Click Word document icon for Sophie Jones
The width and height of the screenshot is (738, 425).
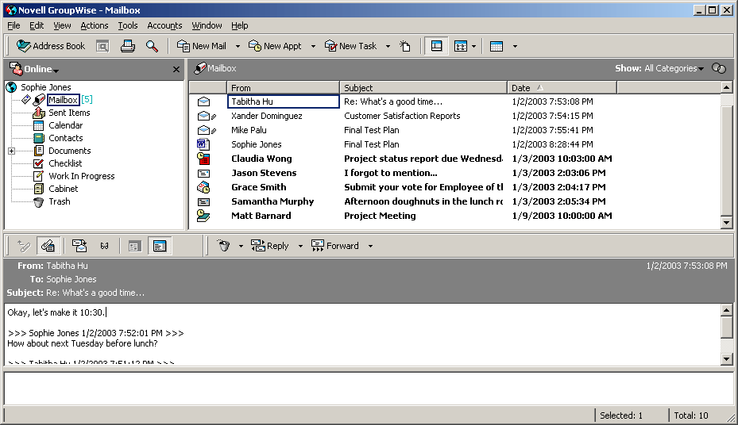tap(203, 144)
